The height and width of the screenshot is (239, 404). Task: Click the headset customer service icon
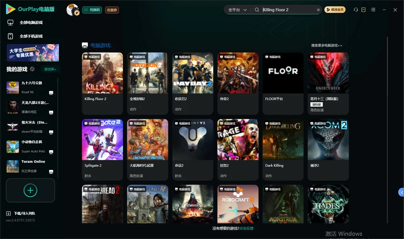click(x=356, y=10)
